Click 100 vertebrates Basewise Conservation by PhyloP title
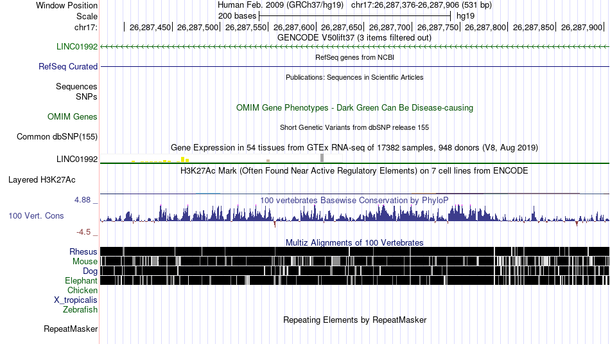 point(354,200)
